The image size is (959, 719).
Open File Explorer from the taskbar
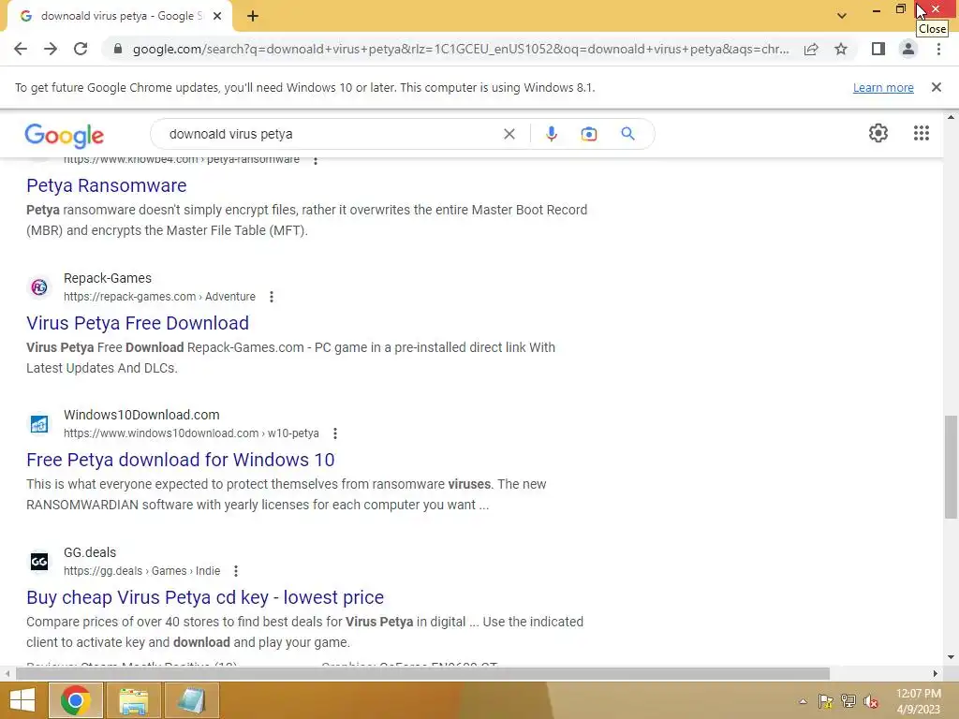click(133, 700)
